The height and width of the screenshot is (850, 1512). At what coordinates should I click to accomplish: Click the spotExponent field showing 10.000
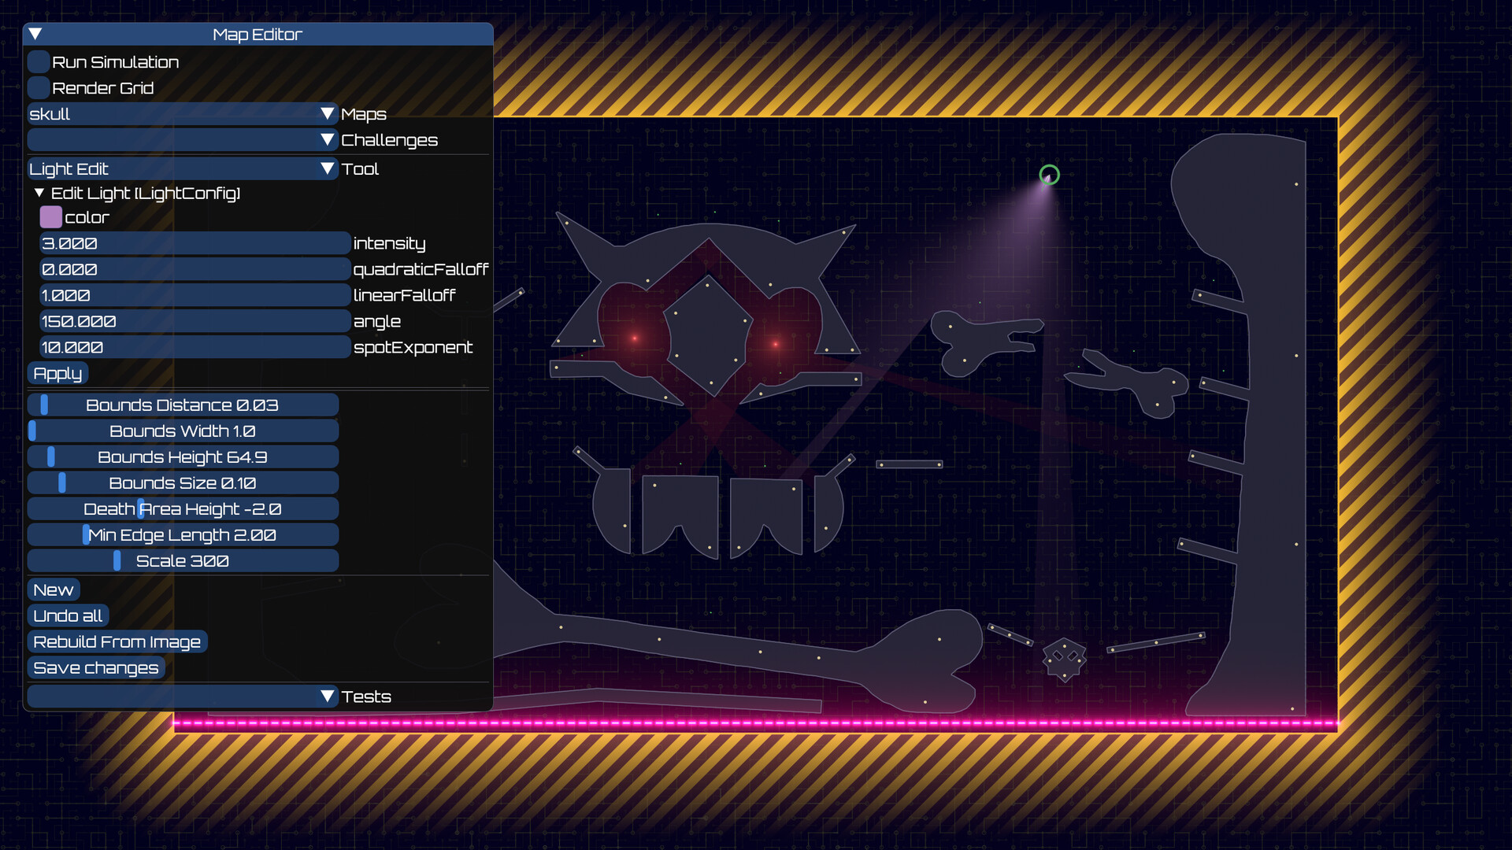(x=195, y=347)
